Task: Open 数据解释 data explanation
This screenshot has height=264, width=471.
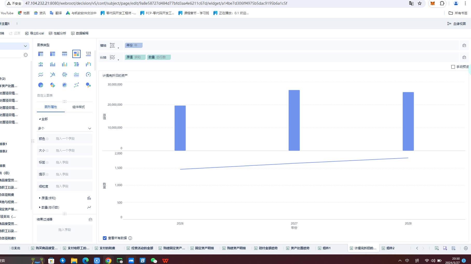Action: (80, 33)
